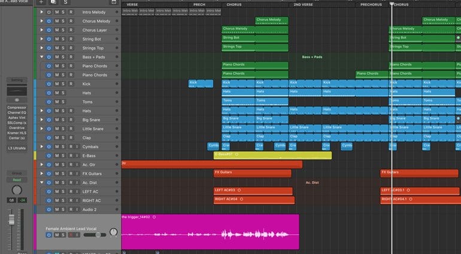Viewport: 461px width, 254px height.
Task: Solo the E-Bass track
Action: coord(63,155)
